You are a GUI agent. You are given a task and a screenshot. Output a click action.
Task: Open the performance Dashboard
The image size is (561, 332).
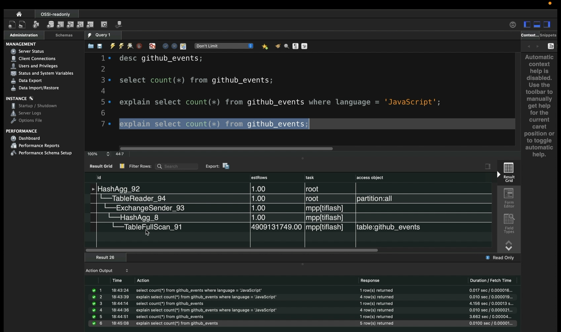coord(29,138)
